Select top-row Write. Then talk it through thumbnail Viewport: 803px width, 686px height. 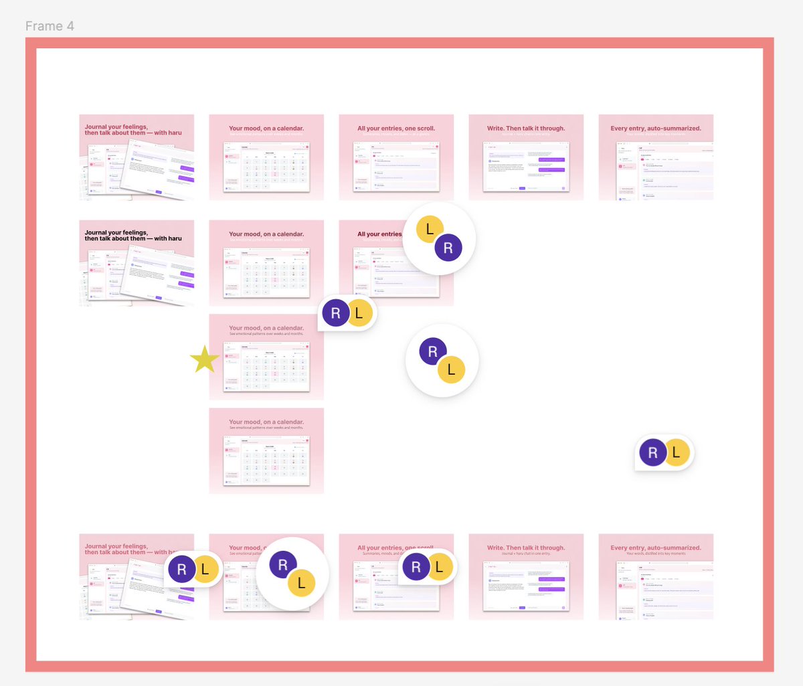pos(526,157)
